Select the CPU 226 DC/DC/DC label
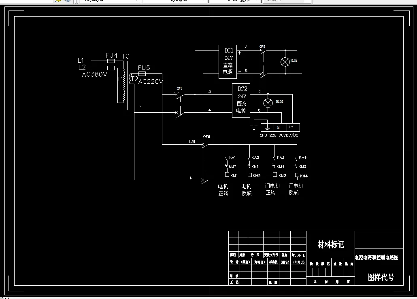Image resolution: width=417 pixels, height=299 pixels. (279, 135)
